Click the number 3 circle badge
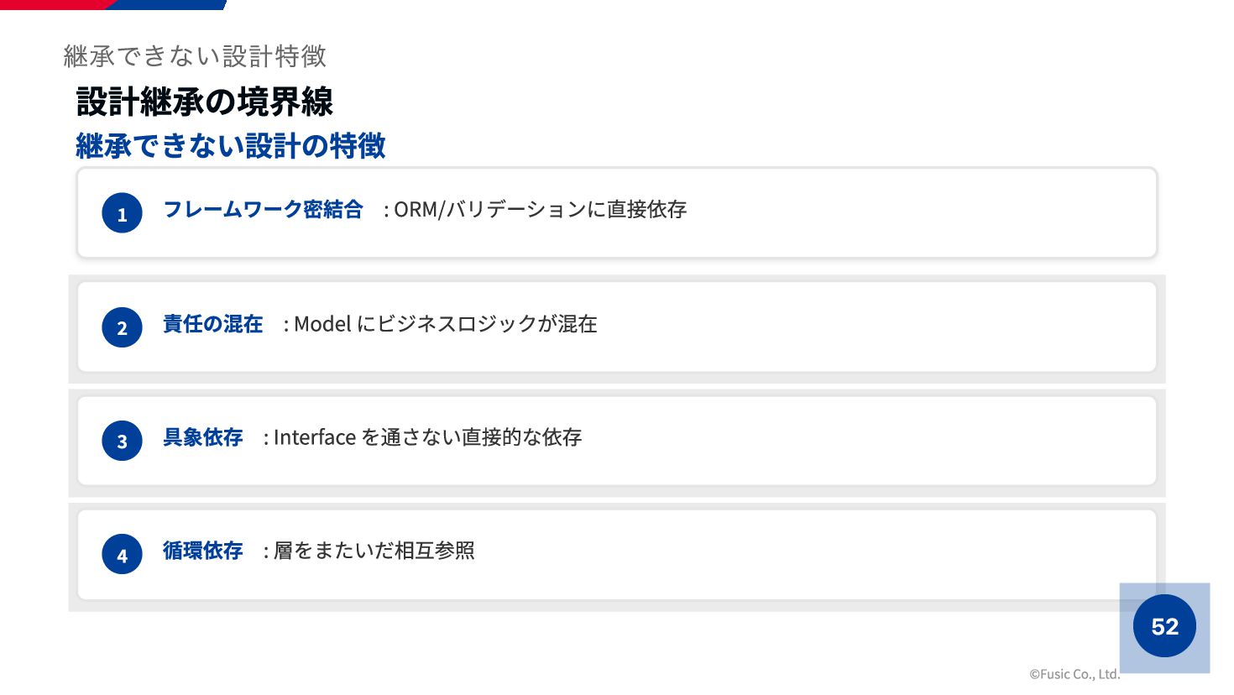Viewport: 1234px width, 695px height. click(x=122, y=441)
